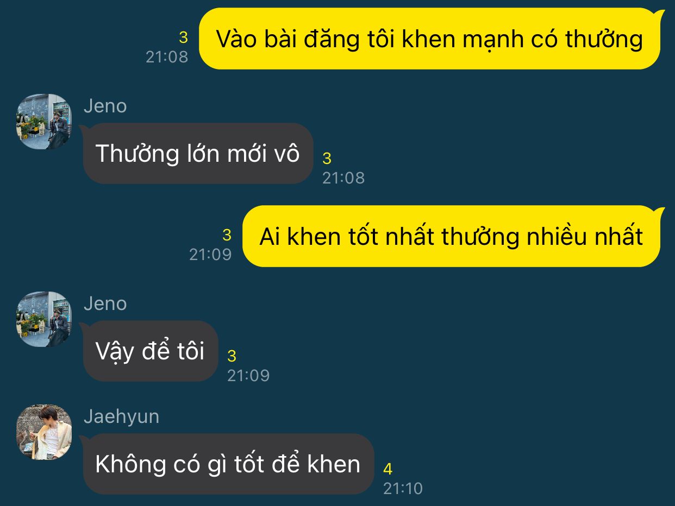Click the Jeno name above "Thưởng lớn mới vô"
Viewport: 675px width, 506px height.
tap(105, 106)
